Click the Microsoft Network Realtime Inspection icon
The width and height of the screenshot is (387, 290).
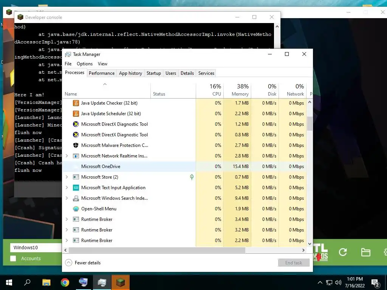coord(76,156)
